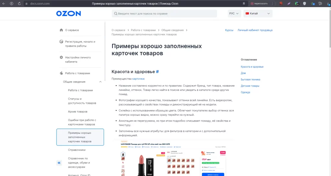Click 'О сервисе' breadcrumb link

click(x=118, y=30)
